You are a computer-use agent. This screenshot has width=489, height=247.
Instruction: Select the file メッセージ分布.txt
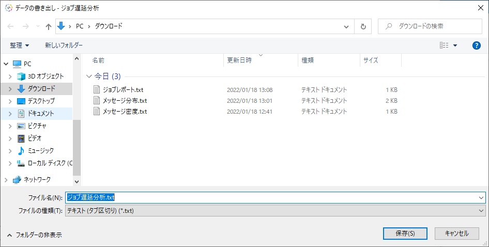125,101
